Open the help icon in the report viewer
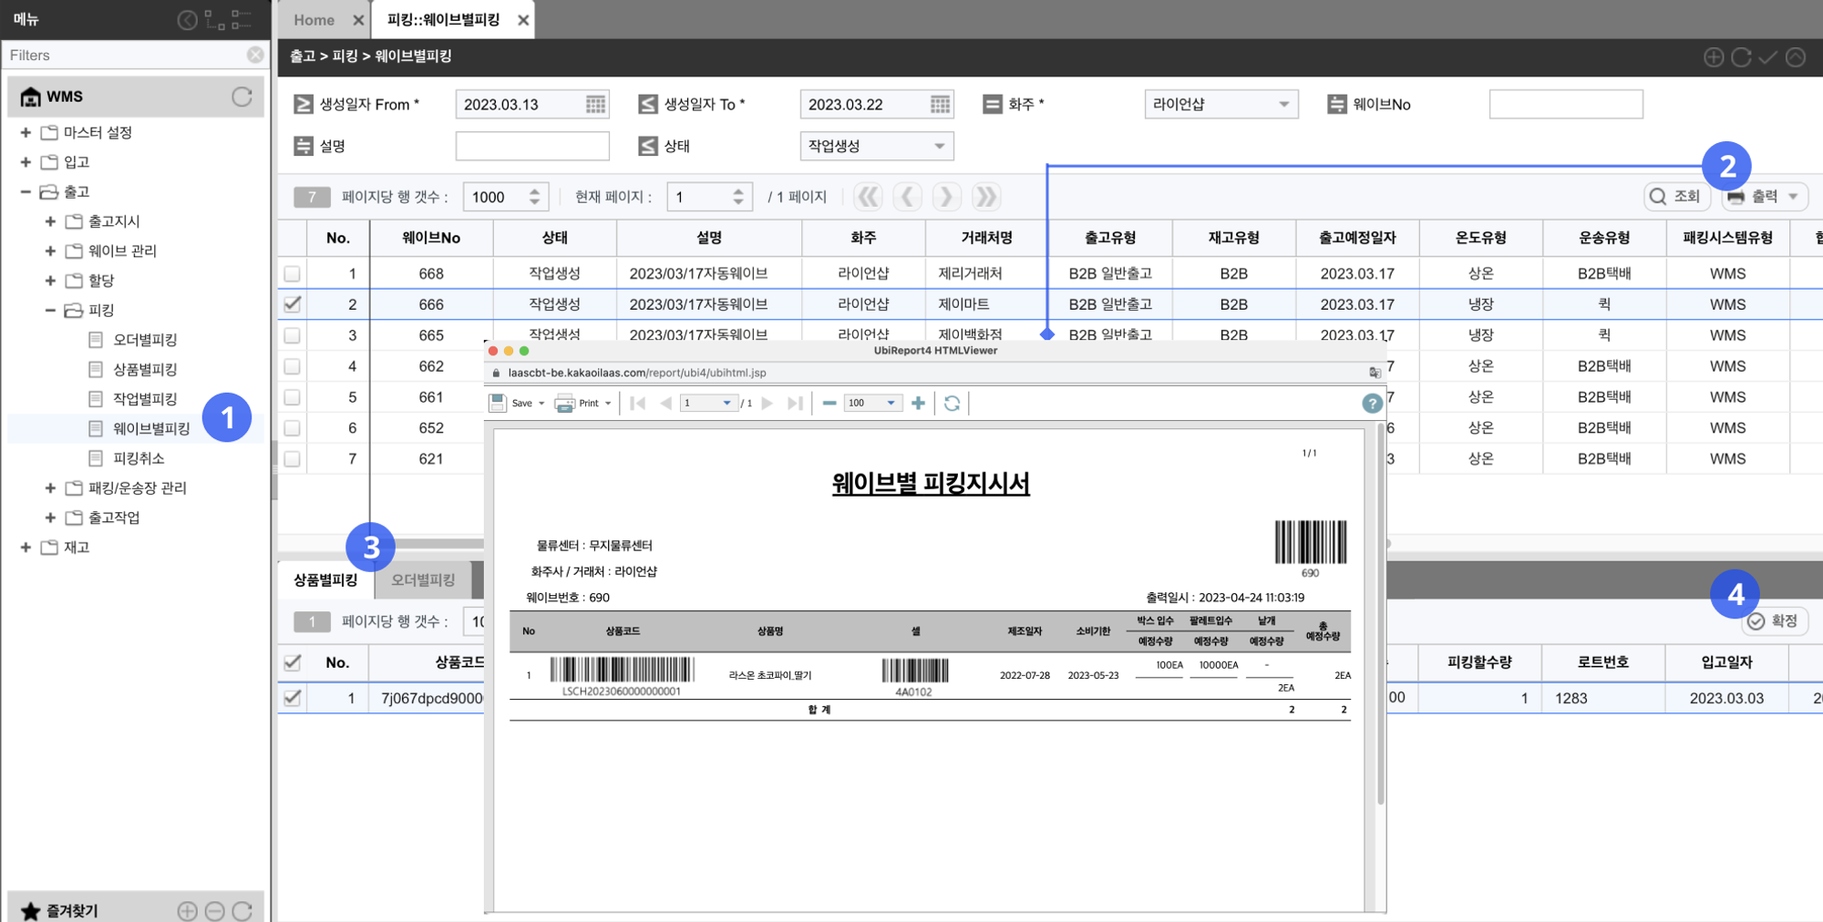 [1372, 404]
